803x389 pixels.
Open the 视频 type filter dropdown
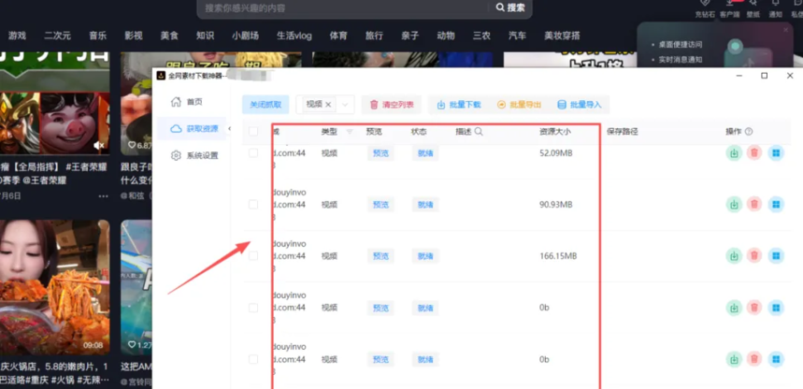pos(346,105)
